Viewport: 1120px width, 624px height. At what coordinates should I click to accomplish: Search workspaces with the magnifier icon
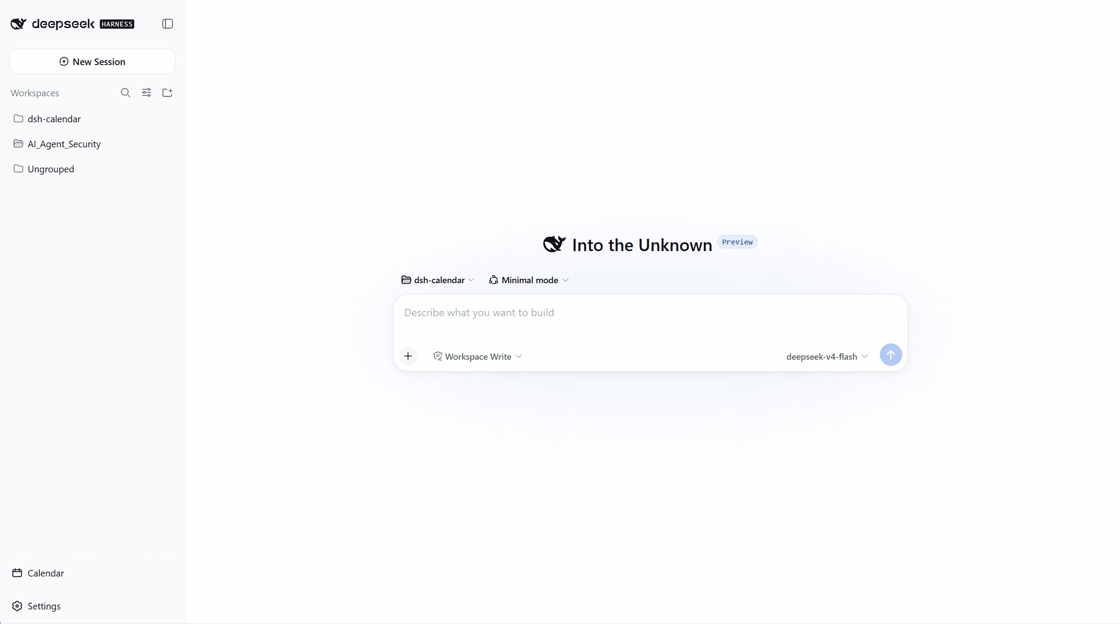point(125,92)
